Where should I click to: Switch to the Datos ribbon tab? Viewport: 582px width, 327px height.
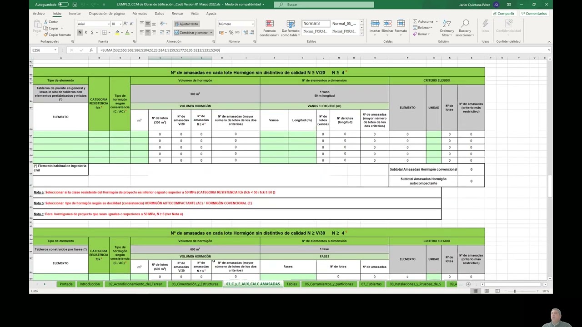pyautogui.click(x=159, y=13)
